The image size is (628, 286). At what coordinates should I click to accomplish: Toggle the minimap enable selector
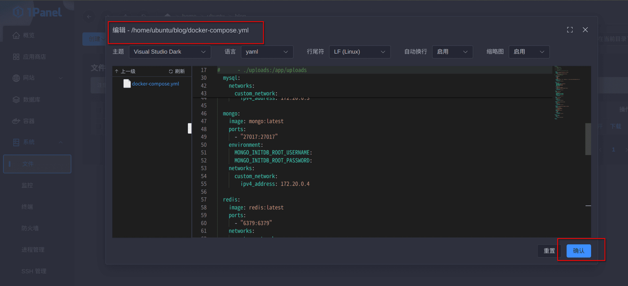(529, 52)
